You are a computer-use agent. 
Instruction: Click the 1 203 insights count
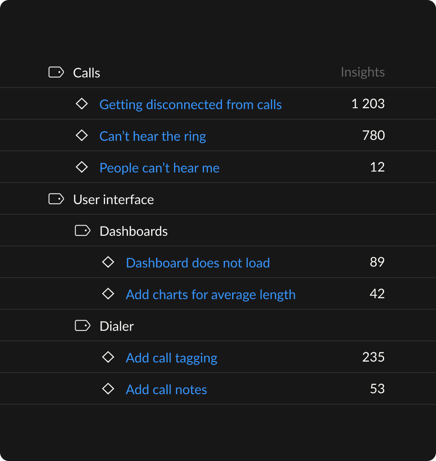point(368,104)
